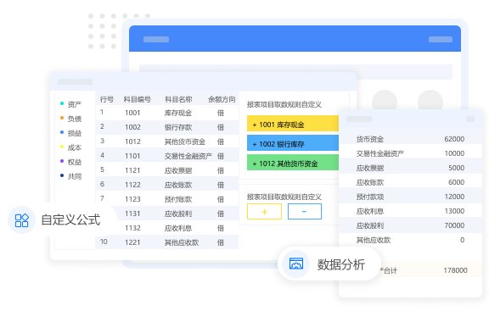Click the 余额方向 column header
489x322 pixels.
pyautogui.click(x=222, y=99)
